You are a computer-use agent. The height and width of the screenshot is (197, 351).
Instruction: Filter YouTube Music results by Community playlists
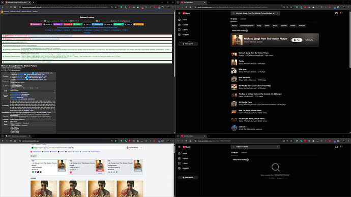click(247, 26)
